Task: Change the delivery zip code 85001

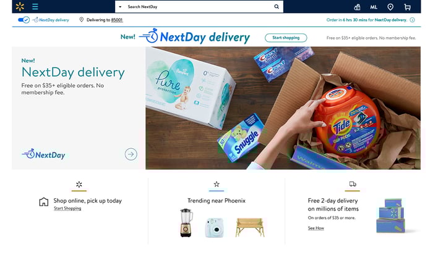Action: point(117,20)
